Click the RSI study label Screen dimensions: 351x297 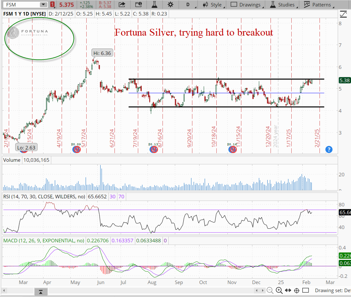point(44,196)
